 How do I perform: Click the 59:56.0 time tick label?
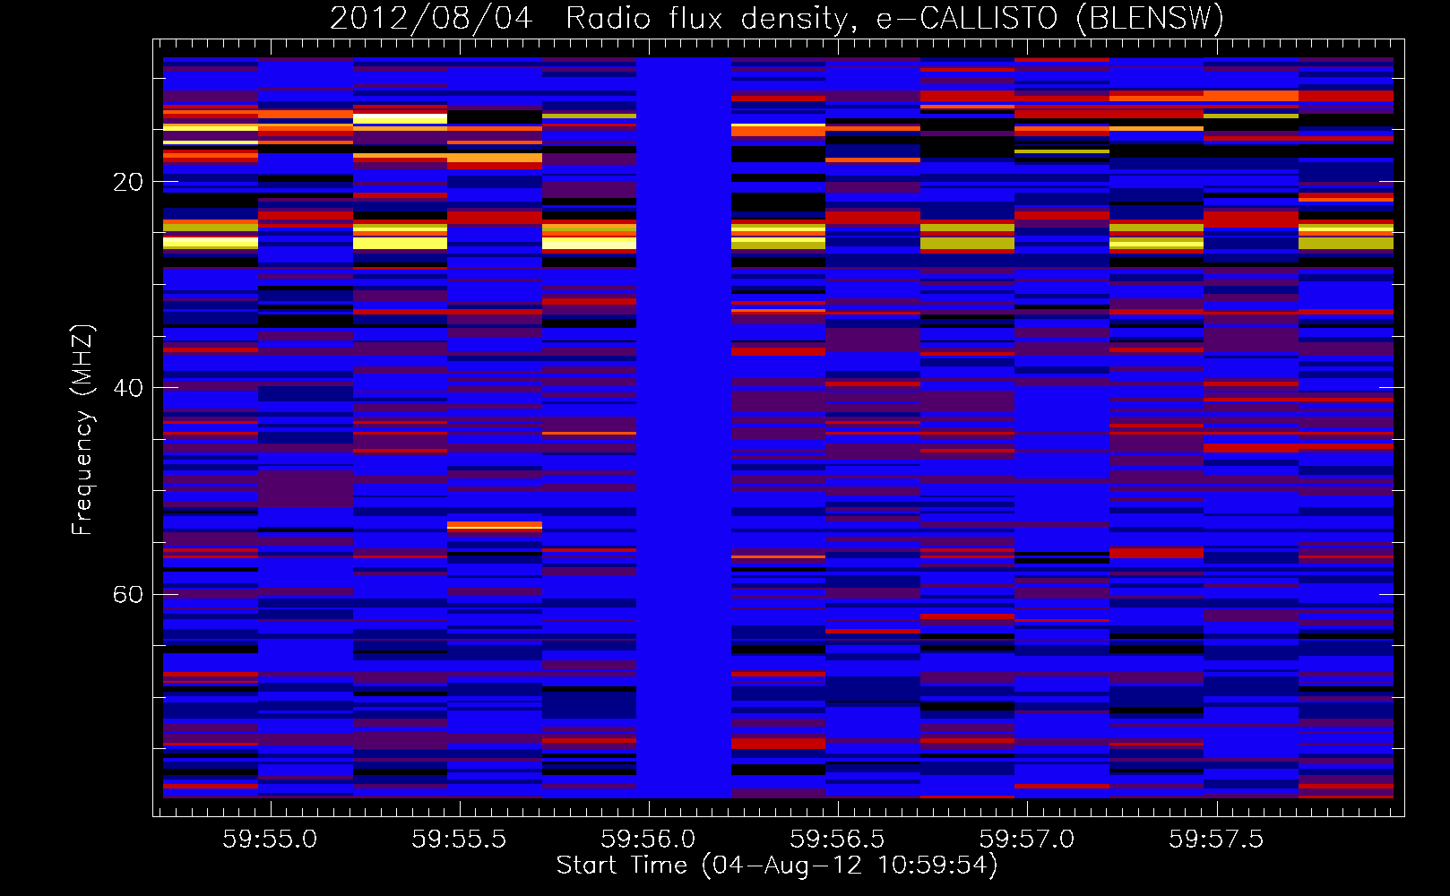[x=648, y=840]
